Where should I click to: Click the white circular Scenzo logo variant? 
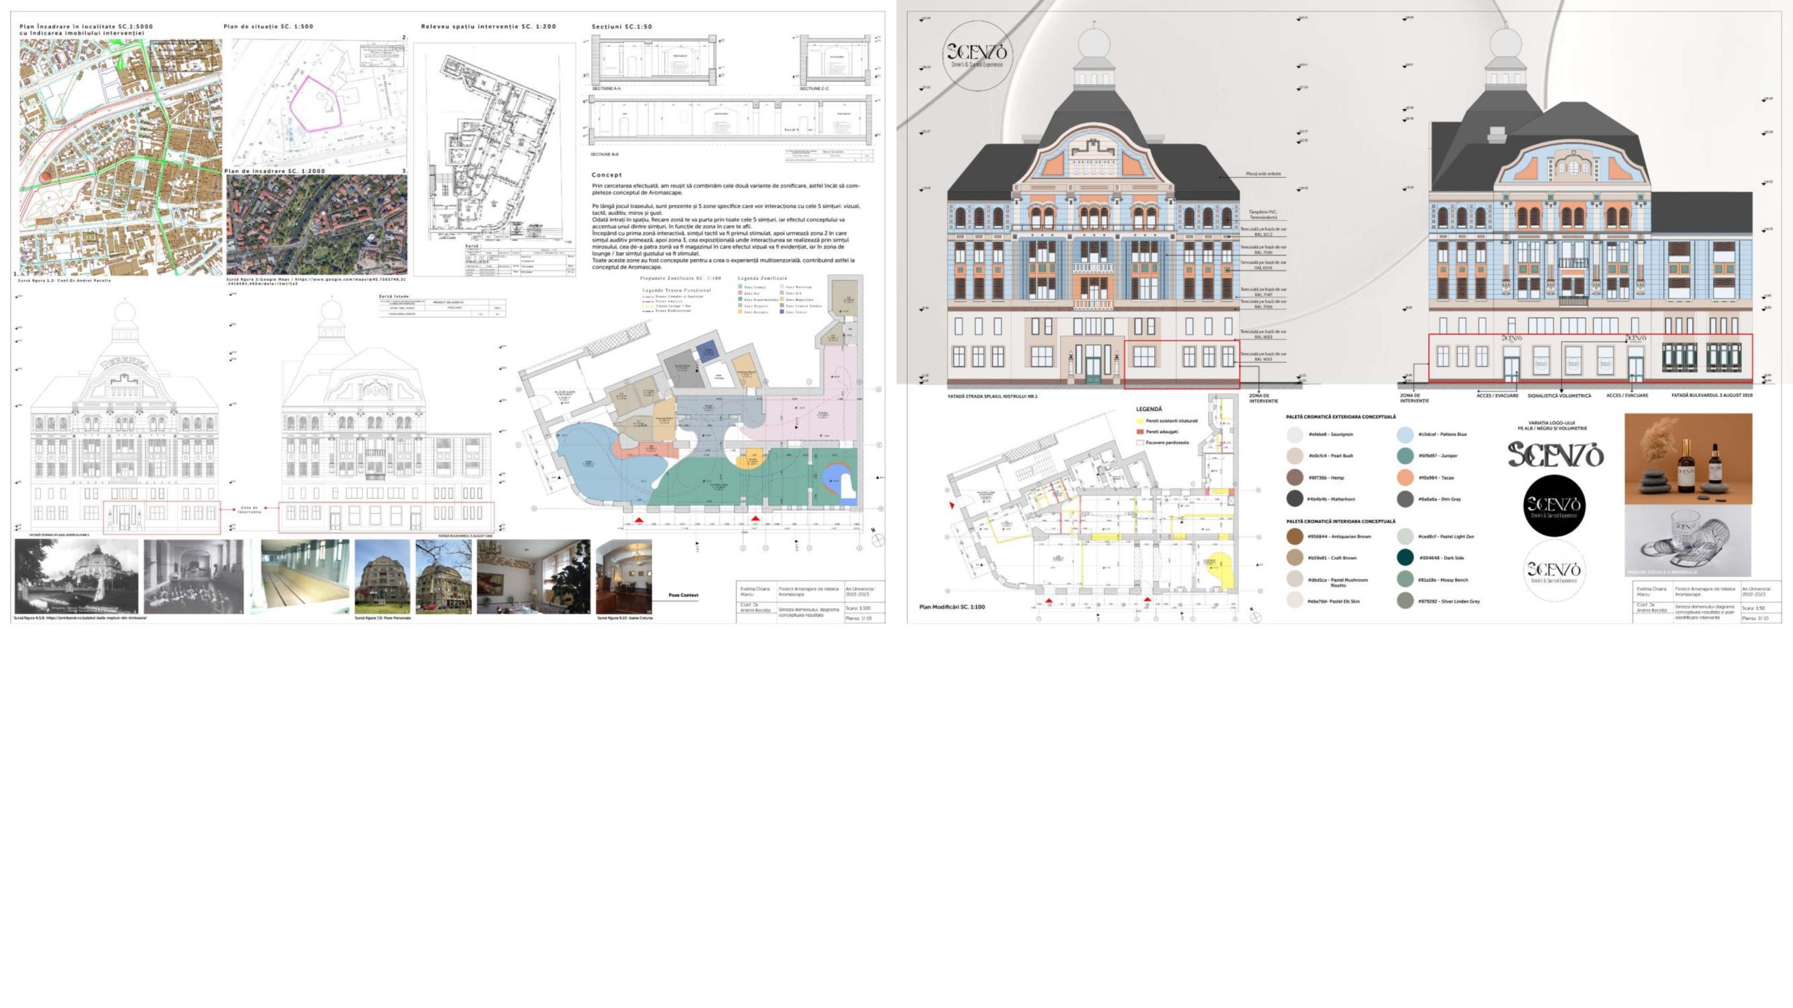tap(1554, 570)
